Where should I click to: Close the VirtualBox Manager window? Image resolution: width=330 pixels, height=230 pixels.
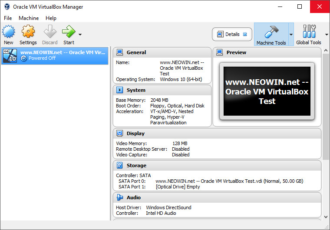coord(320,7)
